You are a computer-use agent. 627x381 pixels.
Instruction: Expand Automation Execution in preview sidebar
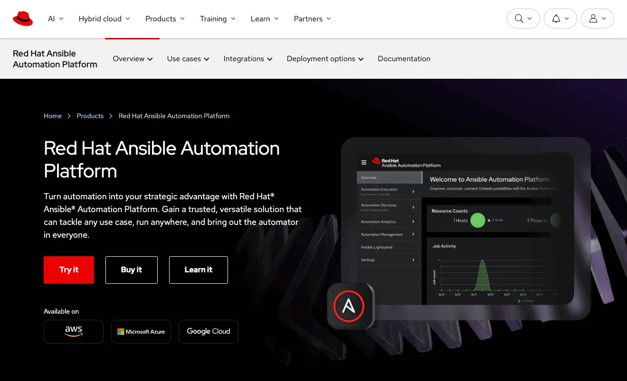click(389, 191)
